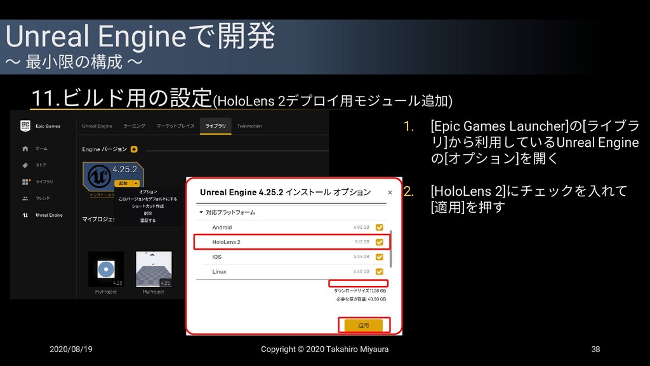Click the Engine バージョン heading

(104, 149)
